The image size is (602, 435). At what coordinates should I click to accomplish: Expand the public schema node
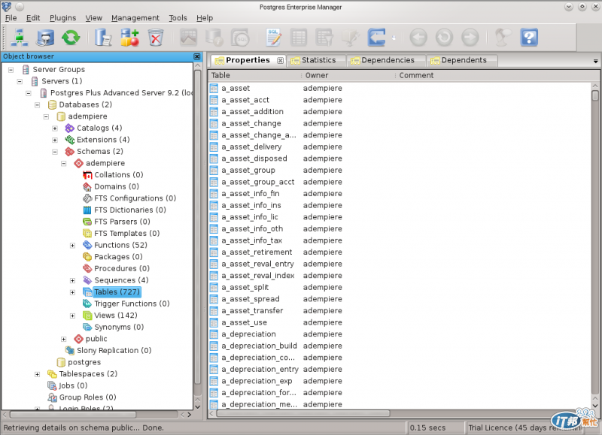coord(64,339)
